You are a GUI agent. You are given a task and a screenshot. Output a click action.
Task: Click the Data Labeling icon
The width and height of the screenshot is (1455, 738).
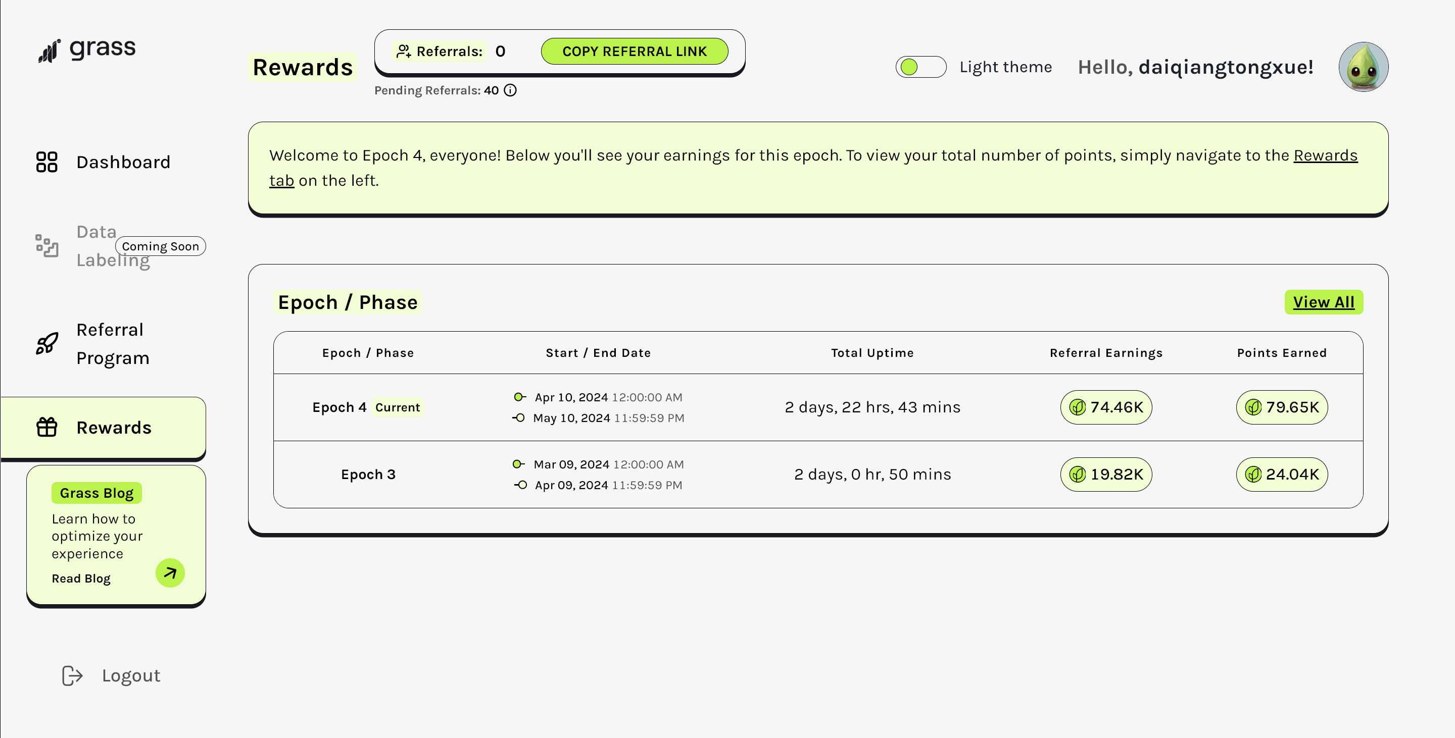(46, 246)
